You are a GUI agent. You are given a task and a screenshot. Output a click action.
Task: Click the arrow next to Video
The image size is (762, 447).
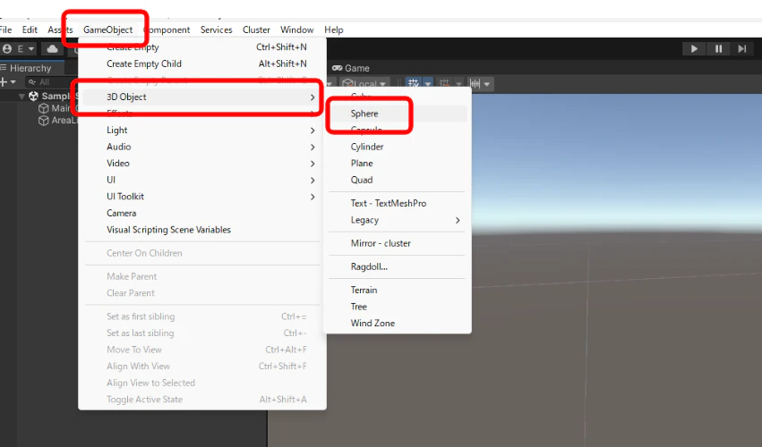pyautogui.click(x=313, y=164)
